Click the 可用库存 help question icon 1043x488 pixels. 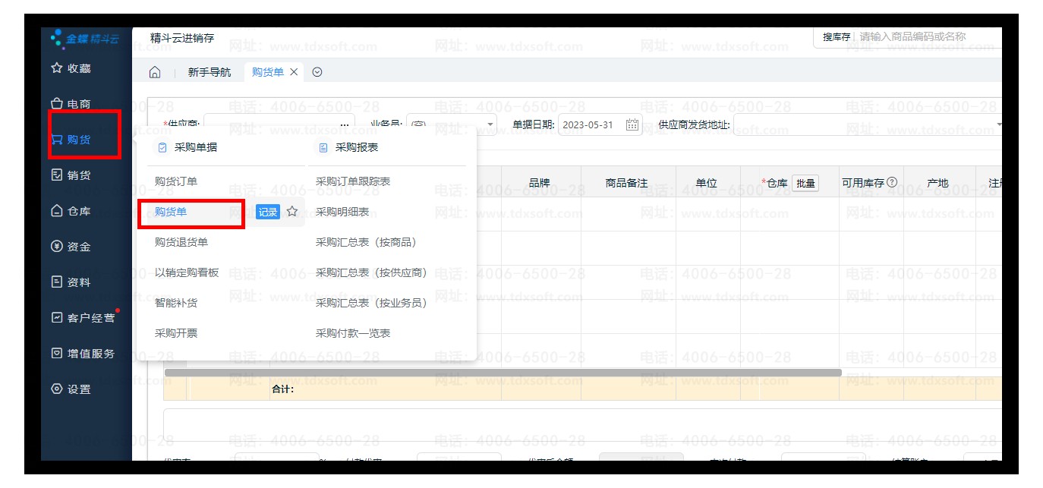pyautogui.click(x=892, y=182)
